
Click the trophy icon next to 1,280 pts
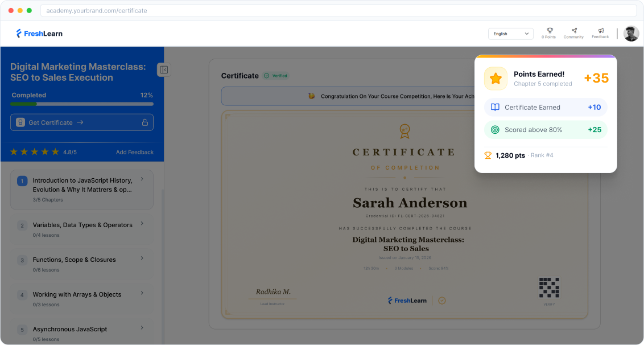pyautogui.click(x=488, y=155)
